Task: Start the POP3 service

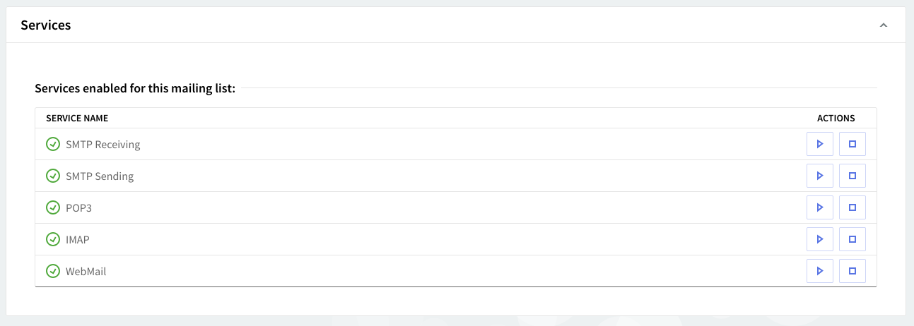Action: (x=819, y=207)
